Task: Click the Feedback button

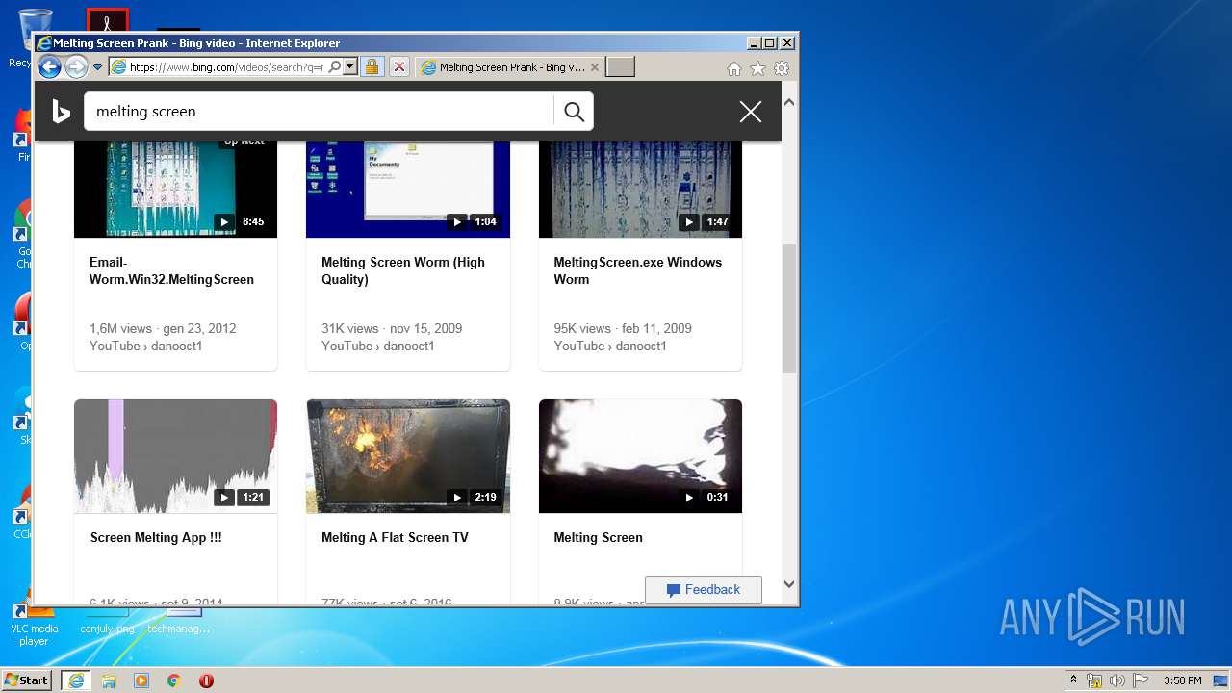Action: pos(704,590)
